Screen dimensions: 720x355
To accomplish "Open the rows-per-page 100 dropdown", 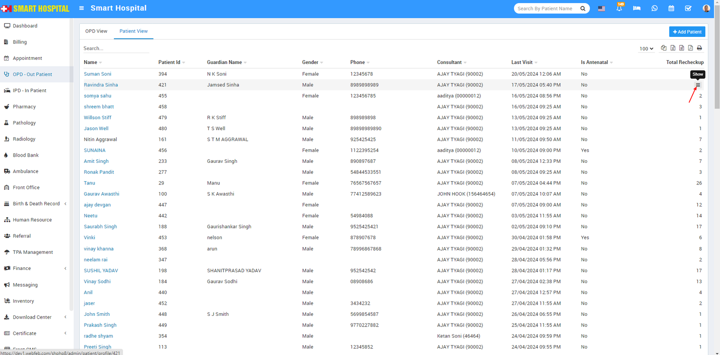I will tap(646, 49).
